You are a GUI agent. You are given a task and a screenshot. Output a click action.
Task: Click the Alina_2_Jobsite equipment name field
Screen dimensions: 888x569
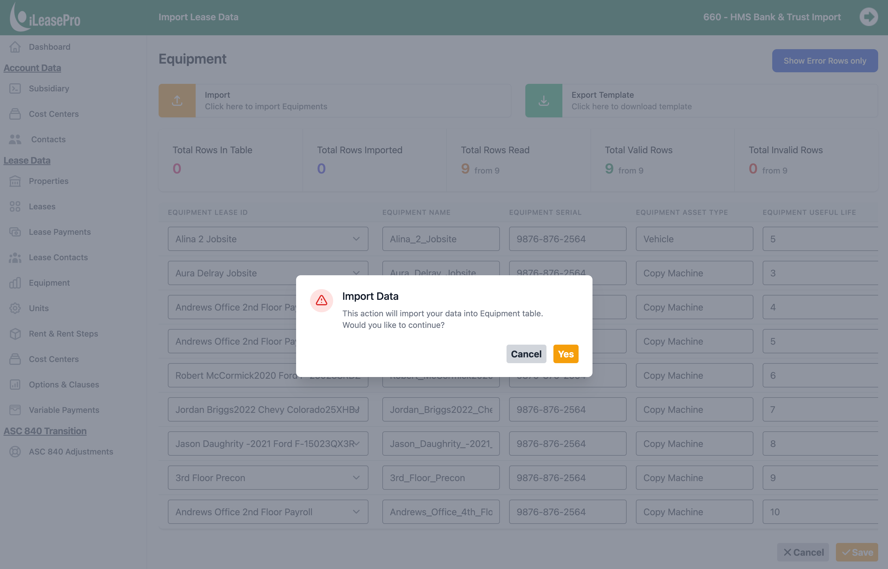pyautogui.click(x=441, y=239)
